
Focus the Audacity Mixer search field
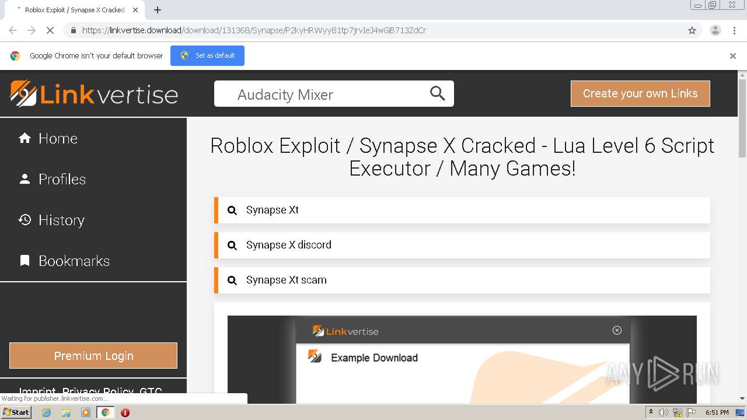coord(334,94)
